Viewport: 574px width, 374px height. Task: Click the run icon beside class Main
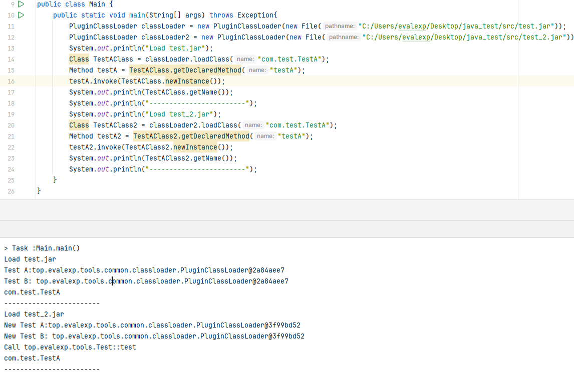click(21, 4)
